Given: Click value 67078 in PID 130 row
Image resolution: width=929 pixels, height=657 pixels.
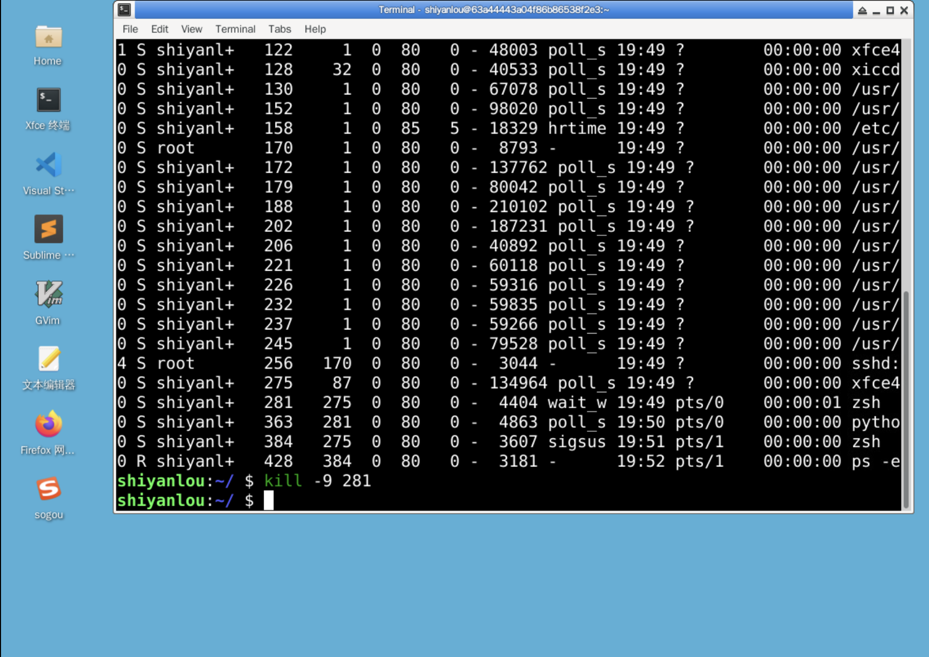Looking at the screenshot, I should point(514,89).
